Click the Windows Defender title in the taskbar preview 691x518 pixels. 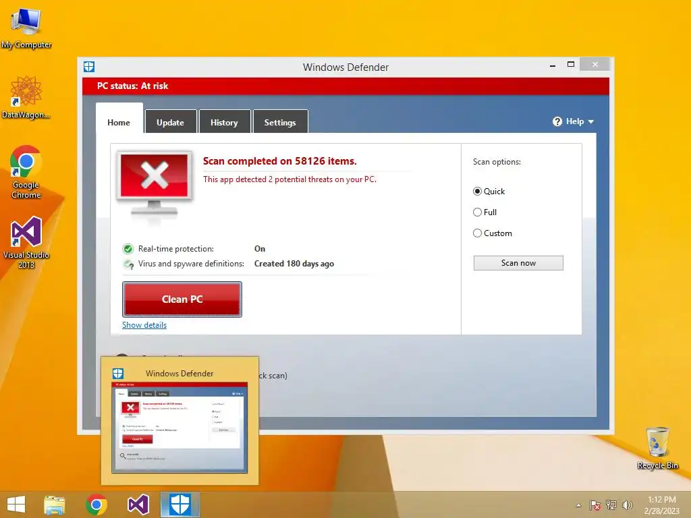click(179, 374)
